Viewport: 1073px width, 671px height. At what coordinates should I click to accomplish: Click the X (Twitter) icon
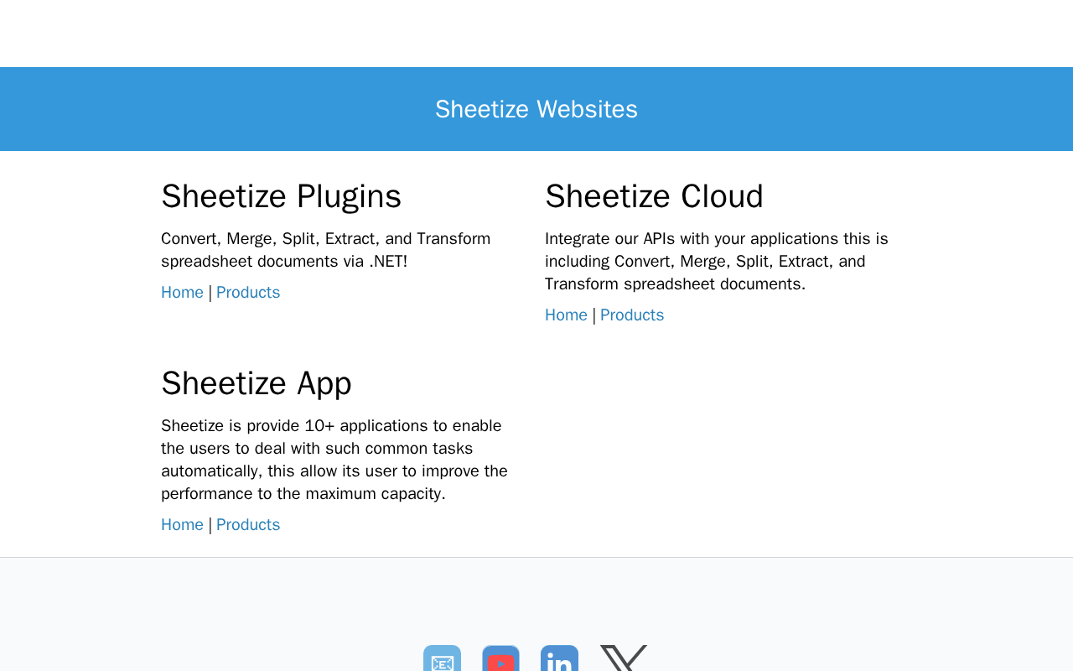[623, 659]
